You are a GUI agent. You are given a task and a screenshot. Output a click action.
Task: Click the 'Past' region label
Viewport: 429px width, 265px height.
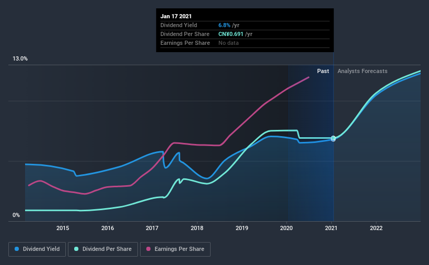[x=323, y=71]
